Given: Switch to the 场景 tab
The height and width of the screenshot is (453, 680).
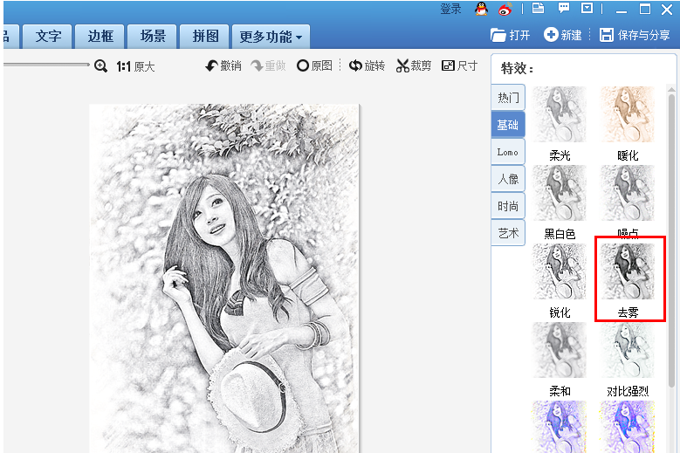Looking at the screenshot, I should tap(153, 37).
